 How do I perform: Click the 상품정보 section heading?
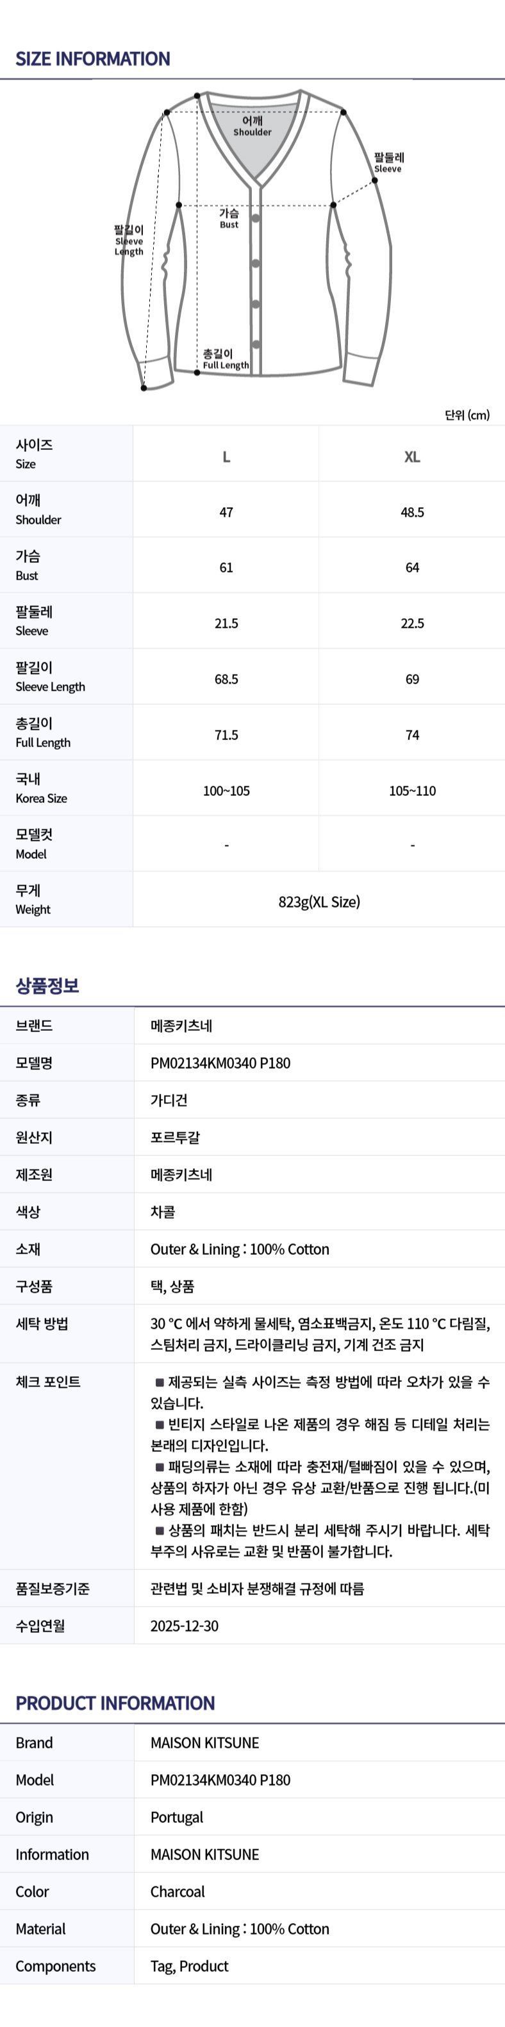click(x=47, y=986)
